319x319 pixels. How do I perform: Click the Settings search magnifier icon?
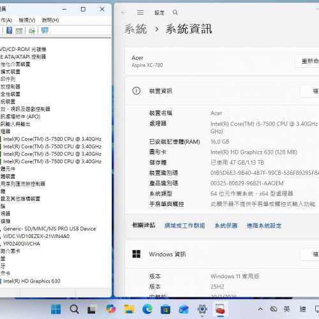(x=175, y=13)
